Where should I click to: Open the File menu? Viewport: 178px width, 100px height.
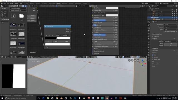point(5,4)
